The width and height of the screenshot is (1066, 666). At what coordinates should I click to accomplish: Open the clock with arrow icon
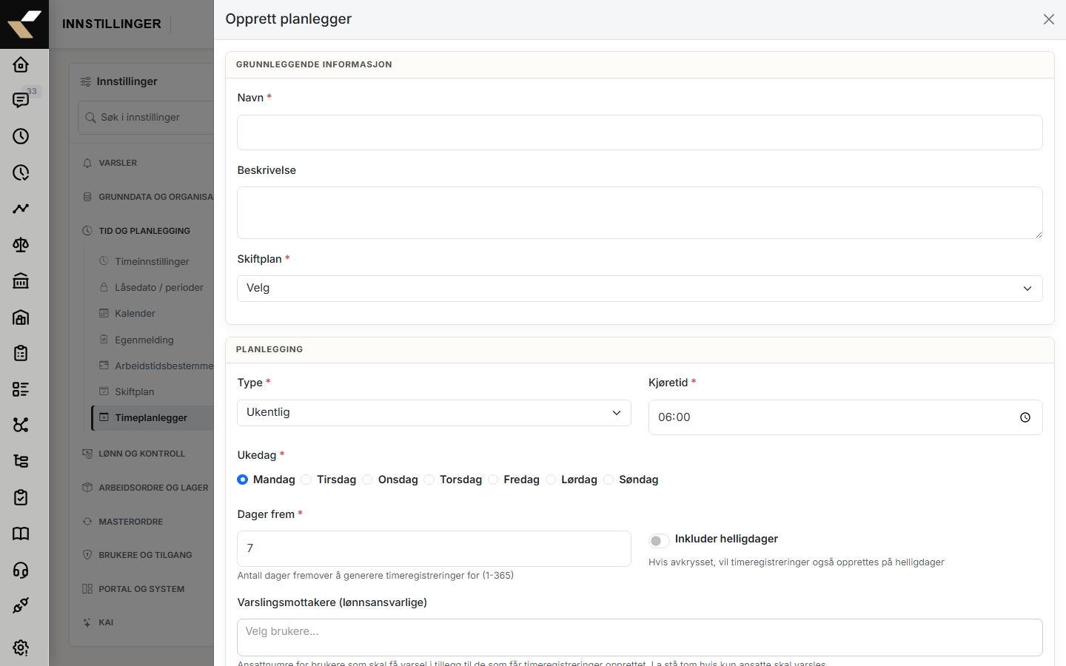(x=21, y=172)
